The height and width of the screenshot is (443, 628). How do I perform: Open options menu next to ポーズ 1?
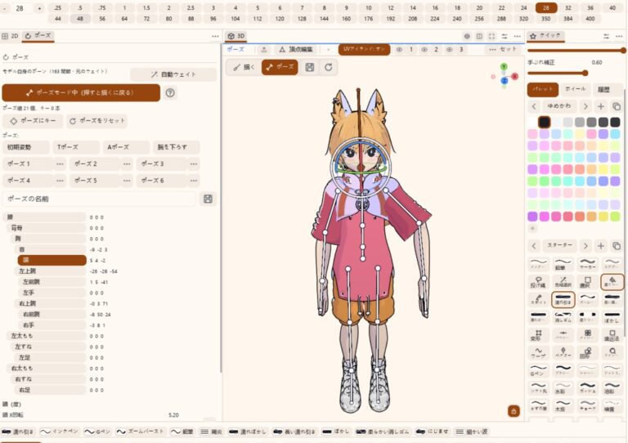tap(60, 164)
